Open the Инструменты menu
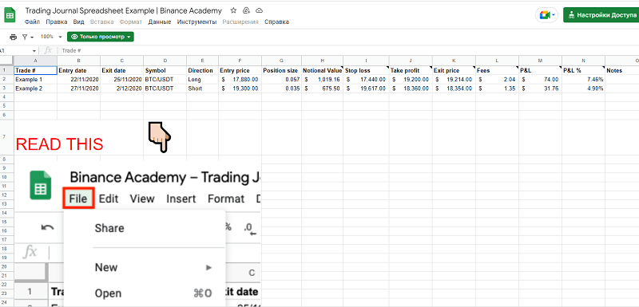 pyautogui.click(x=196, y=22)
